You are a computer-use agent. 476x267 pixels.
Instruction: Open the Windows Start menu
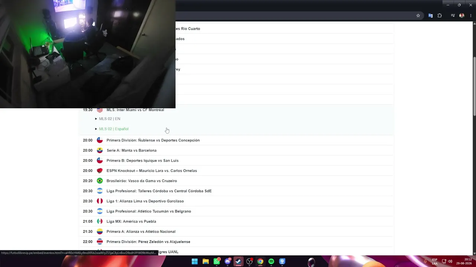[x=194, y=261]
